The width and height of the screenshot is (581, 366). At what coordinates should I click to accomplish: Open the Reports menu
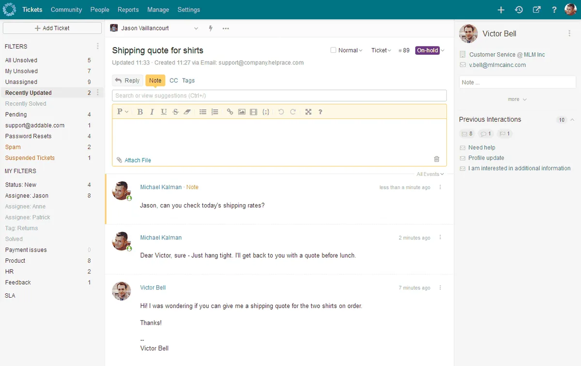pos(128,10)
